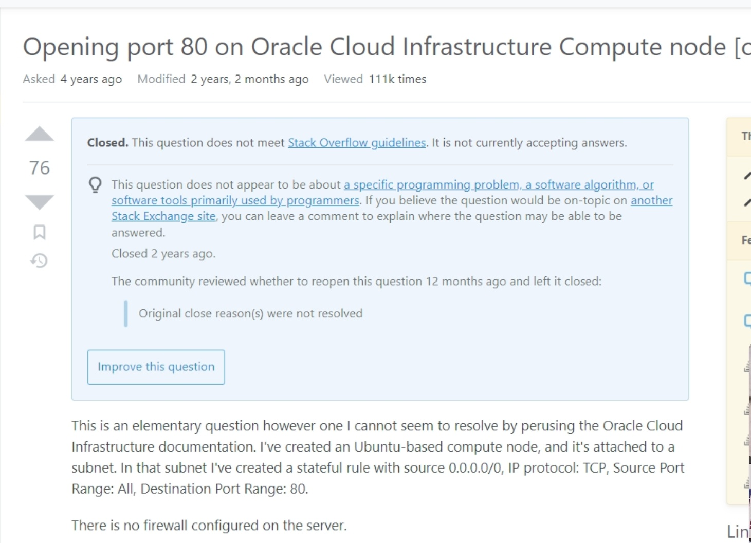The height and width of the screenshot is (543, 751).
Task: Click the Original close reason(s) quote
Action: point(250,313)
